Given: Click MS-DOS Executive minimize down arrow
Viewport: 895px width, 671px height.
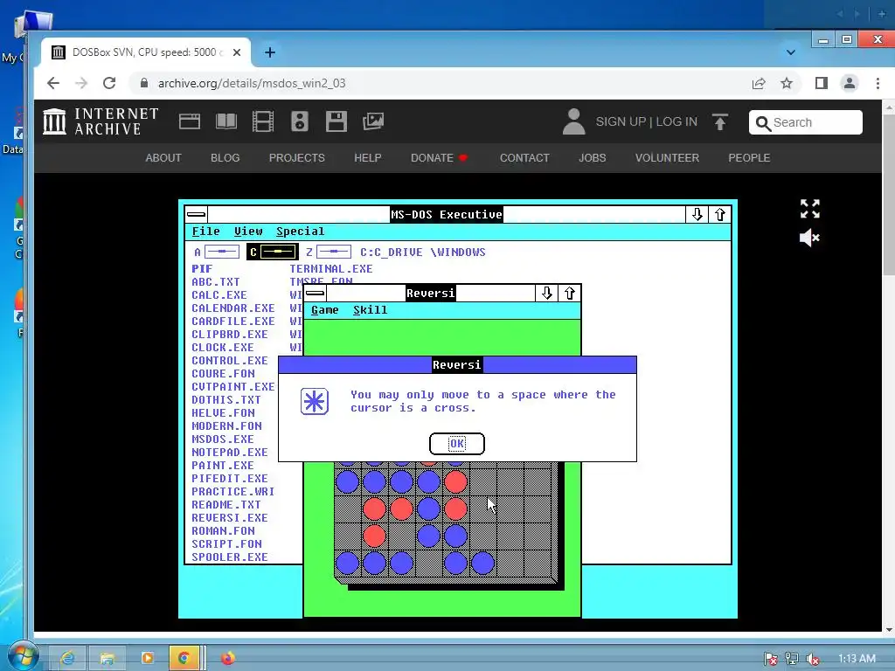Looking at the screenshot, I should tap(697, 215).
